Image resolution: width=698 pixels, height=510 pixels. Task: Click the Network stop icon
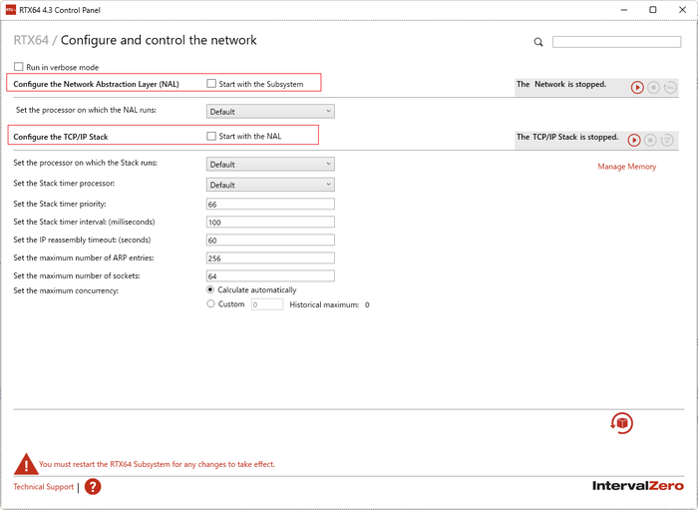click(x=653, y=88)
